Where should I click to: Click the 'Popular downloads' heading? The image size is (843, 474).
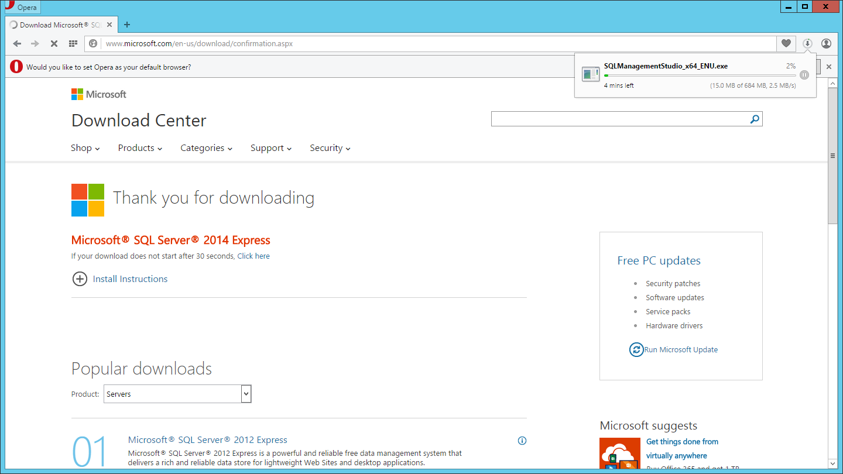click(142, 369)
